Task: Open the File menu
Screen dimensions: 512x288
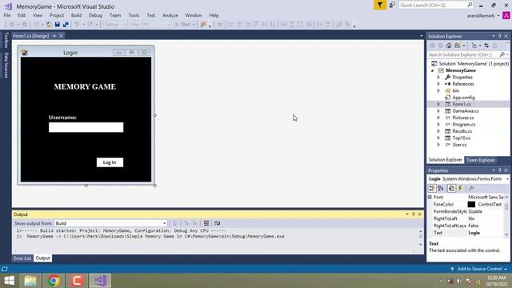Action: [x=7, y=15]
